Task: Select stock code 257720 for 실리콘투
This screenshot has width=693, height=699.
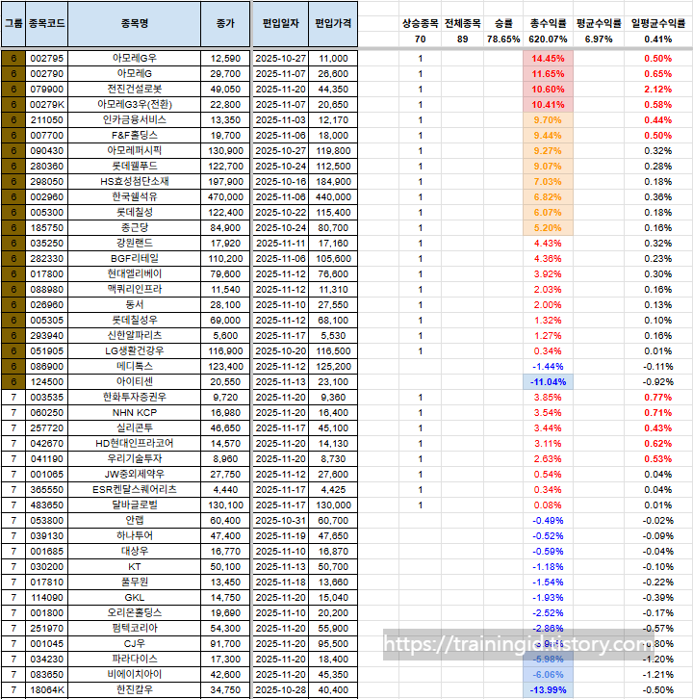Action: pos(47,427)
